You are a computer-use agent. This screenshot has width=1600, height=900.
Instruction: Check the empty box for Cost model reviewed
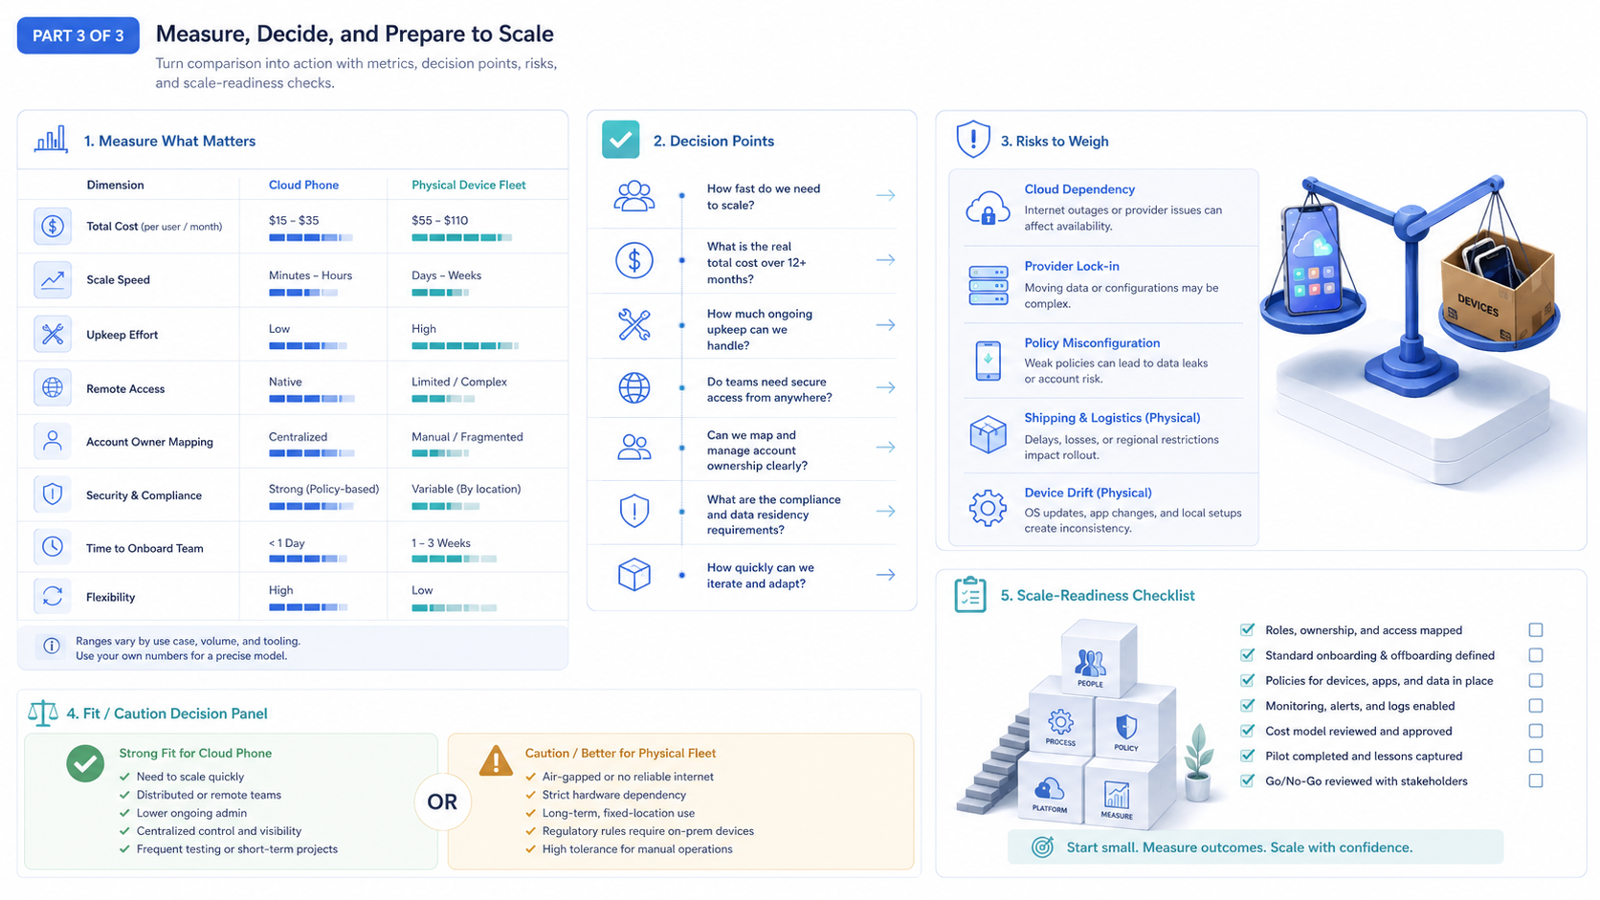click(x=1536, y=731)
